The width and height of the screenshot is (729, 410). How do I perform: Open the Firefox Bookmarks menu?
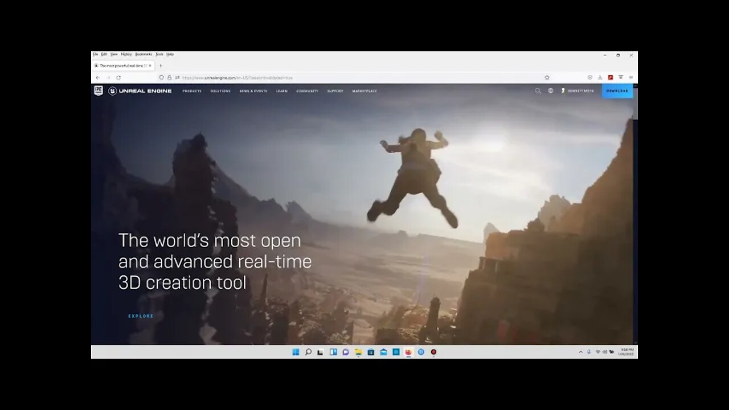point(144,54)
